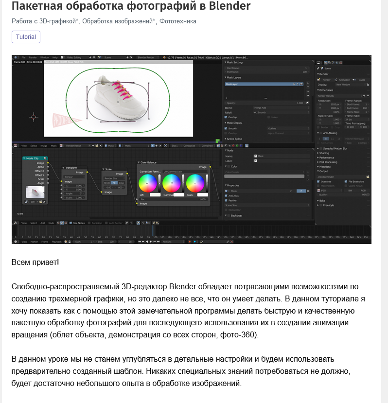Open the Render menu in top bar

(x=33, y=57)
